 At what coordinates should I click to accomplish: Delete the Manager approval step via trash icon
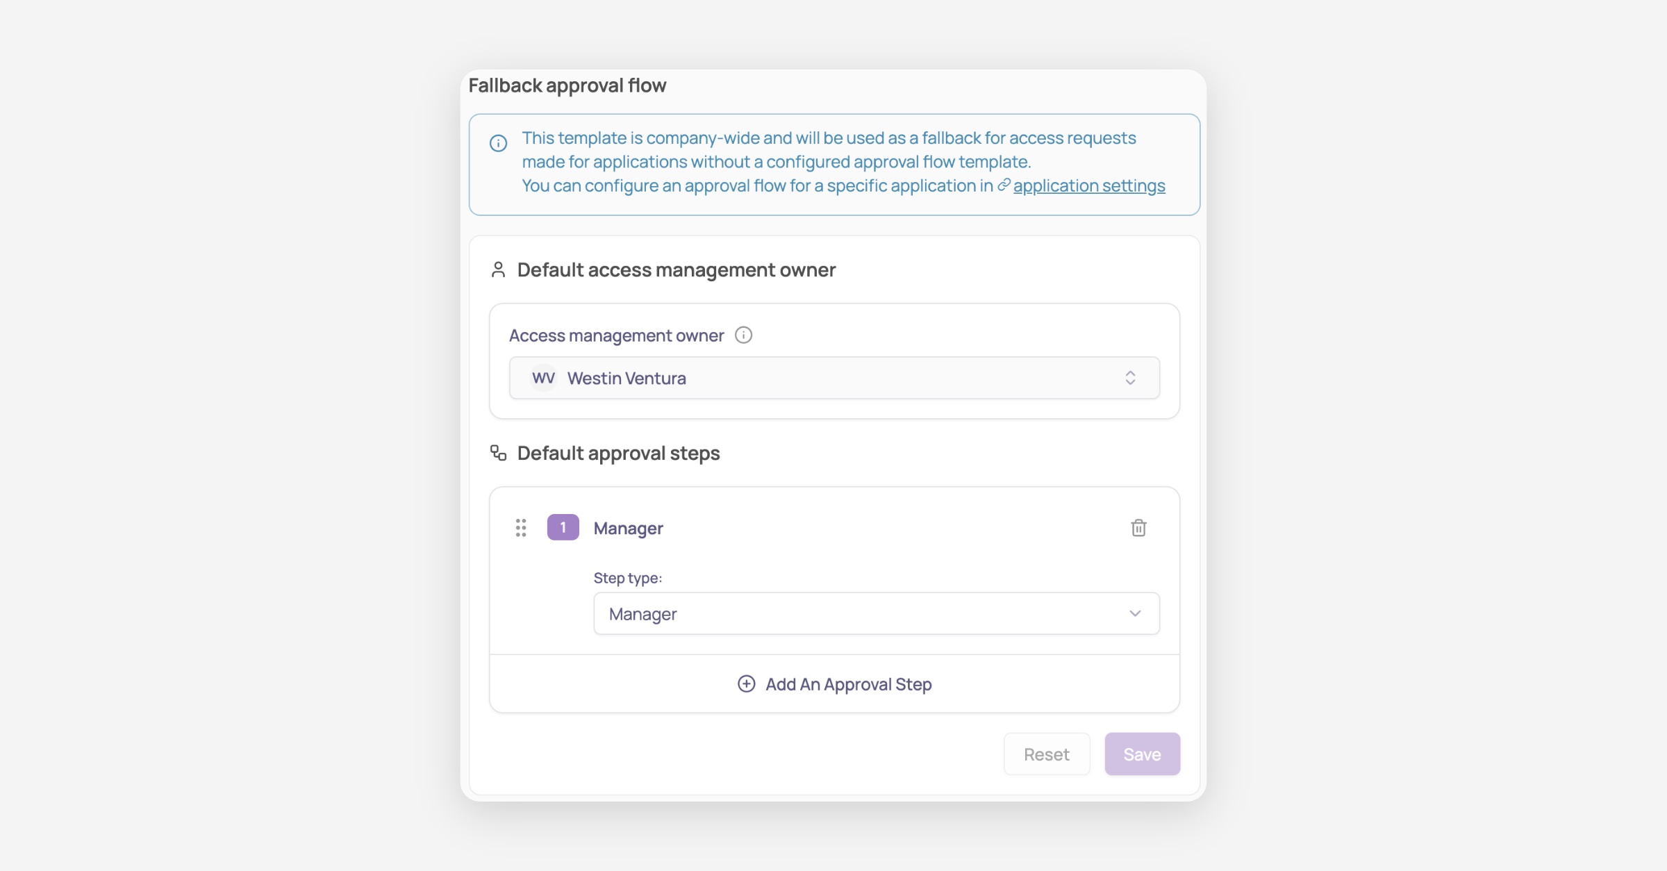(1138, 528)
